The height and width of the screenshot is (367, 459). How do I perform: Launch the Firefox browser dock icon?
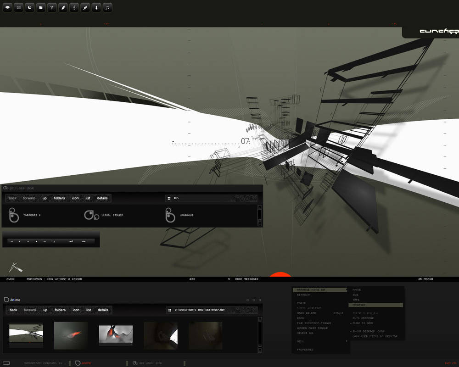point(29,8)
